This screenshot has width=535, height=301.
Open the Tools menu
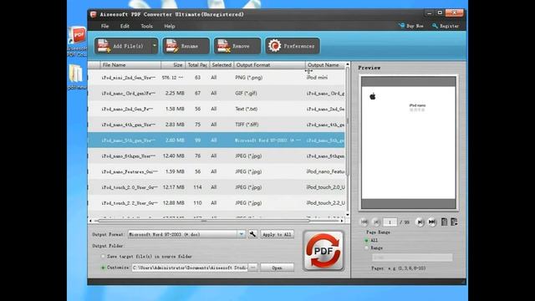[x=147, y=26]
